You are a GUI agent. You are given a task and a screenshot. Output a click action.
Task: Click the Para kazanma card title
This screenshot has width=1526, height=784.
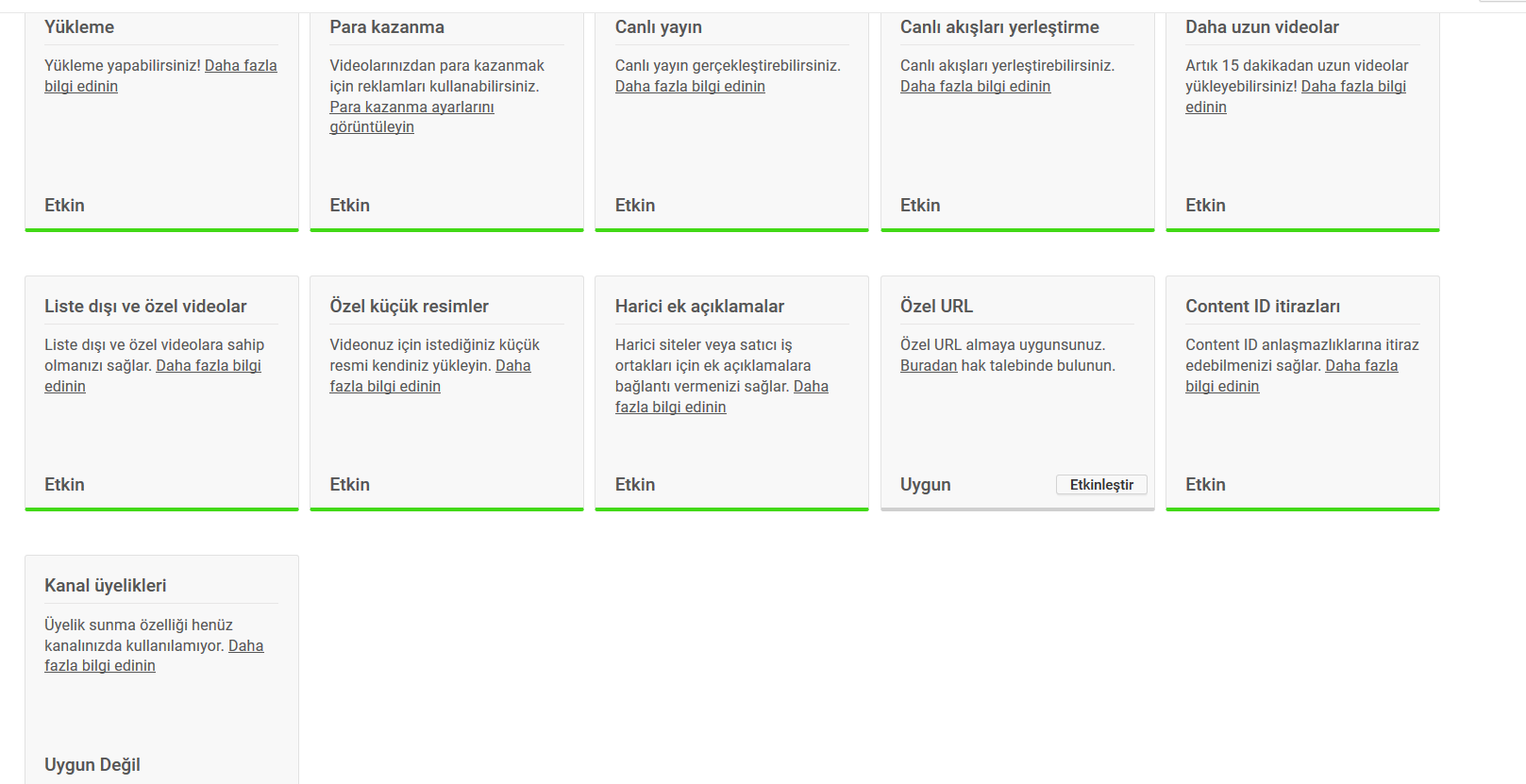(x=387, y=27)
